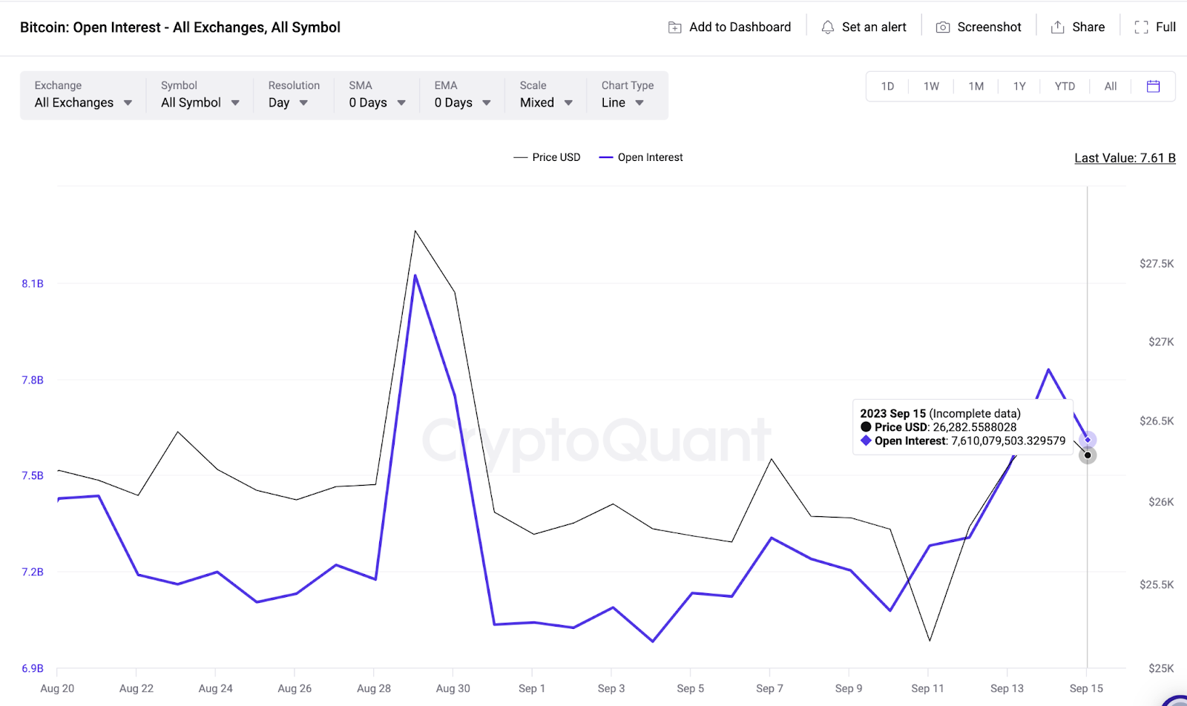This screenshot has width=1187, height=706.
Task: Click the Sep 15 Open Interest data point
Action: tap(1088, 440)
